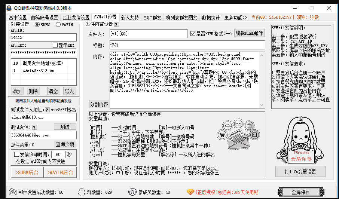Focus the 标题 input field

click(187, 45)
